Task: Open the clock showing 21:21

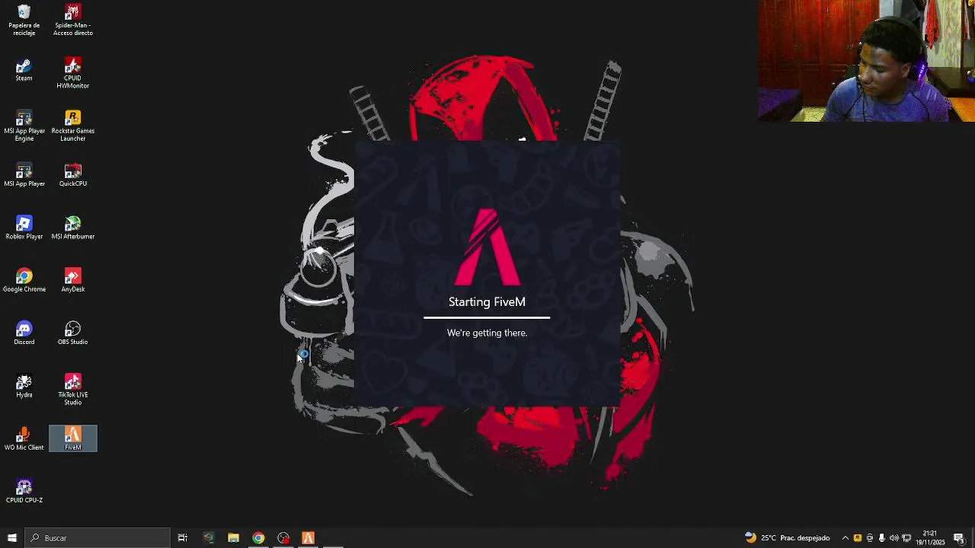Action: [930, 538]
